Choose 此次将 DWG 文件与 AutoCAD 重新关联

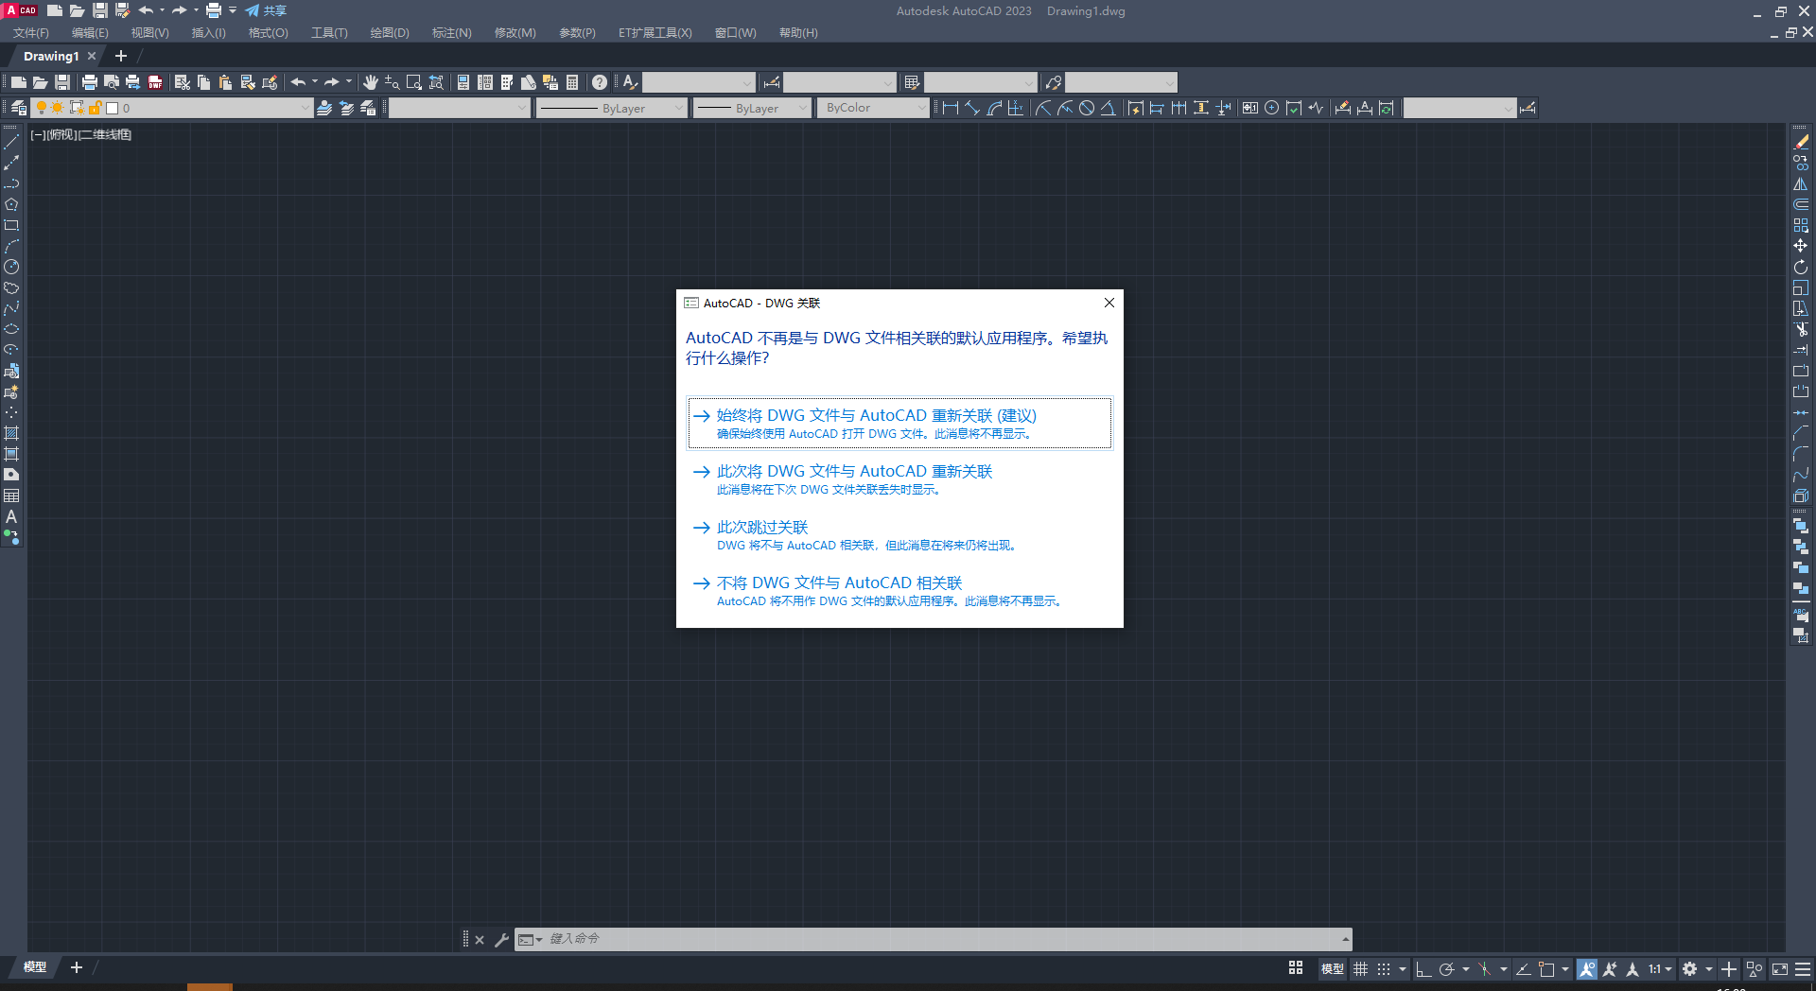pyautogui.click(x=899, y=479)
